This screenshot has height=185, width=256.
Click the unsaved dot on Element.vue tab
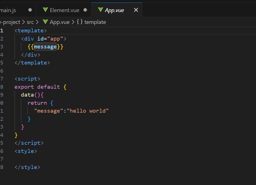pyautogui.click(x=85, y=10)
